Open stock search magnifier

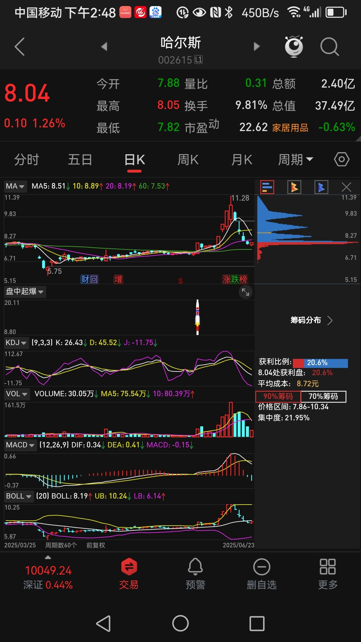coord(330,46)
